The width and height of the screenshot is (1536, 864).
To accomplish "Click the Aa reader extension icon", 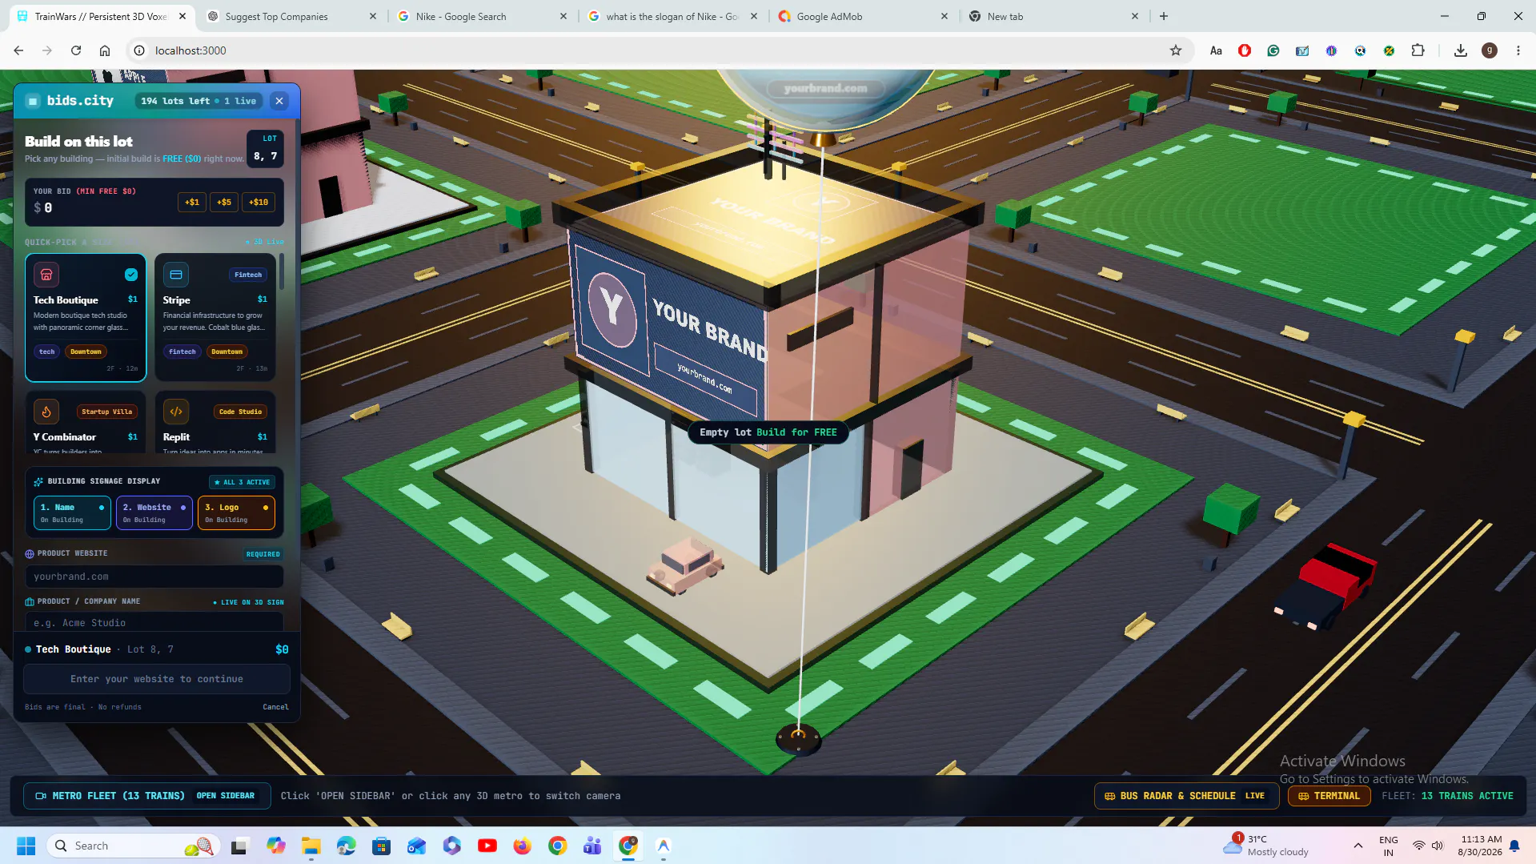I will point(1216,50).
